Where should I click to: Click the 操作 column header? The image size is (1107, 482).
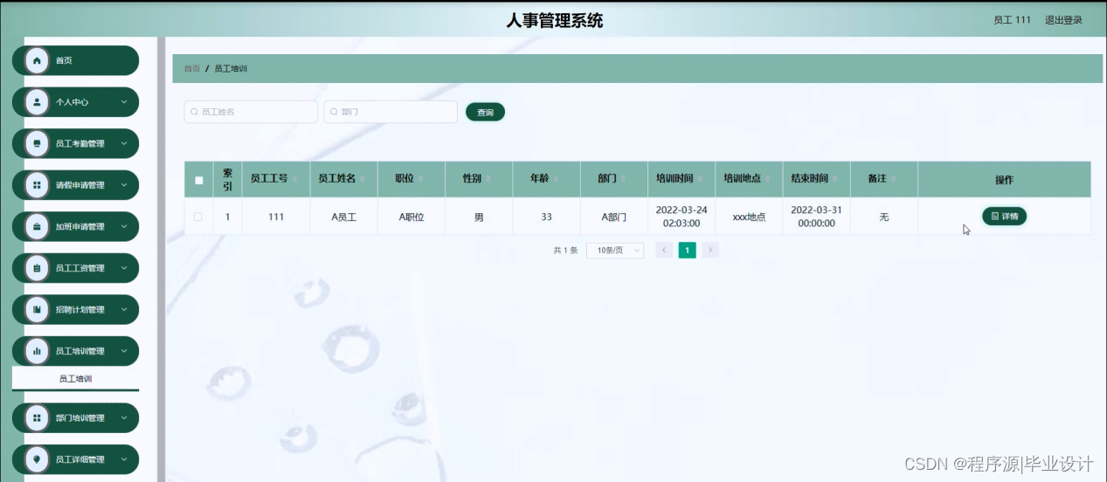pyautogui.click(x=1004, y=180)
